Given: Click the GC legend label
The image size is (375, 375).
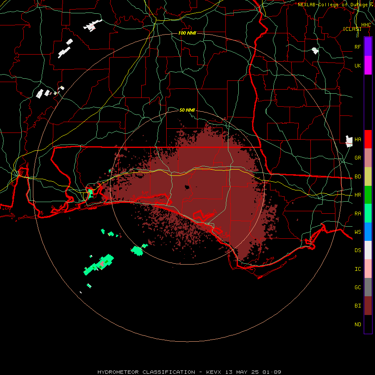Looking at the screenshot, I should pos(357,287).
